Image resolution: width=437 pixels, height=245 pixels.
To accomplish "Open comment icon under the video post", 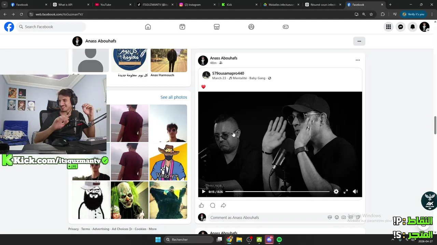I will click(x=213, y=205).
